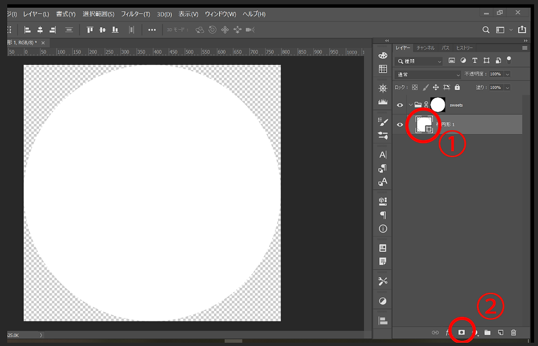Open the Layers panel hamburger menu
Screen dimensions: 538x346
coord(525,48)
